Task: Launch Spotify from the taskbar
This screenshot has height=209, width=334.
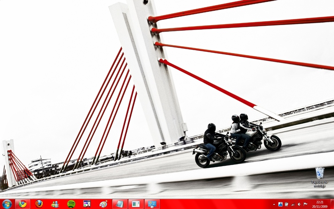Action: [x=71, y=204]
